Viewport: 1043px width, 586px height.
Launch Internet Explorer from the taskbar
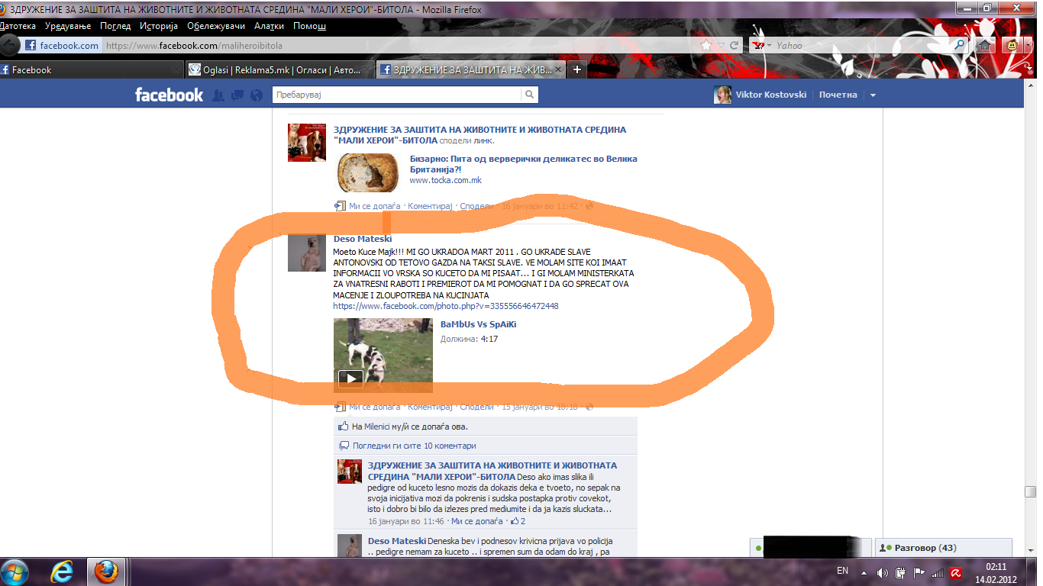click(62, 572)
